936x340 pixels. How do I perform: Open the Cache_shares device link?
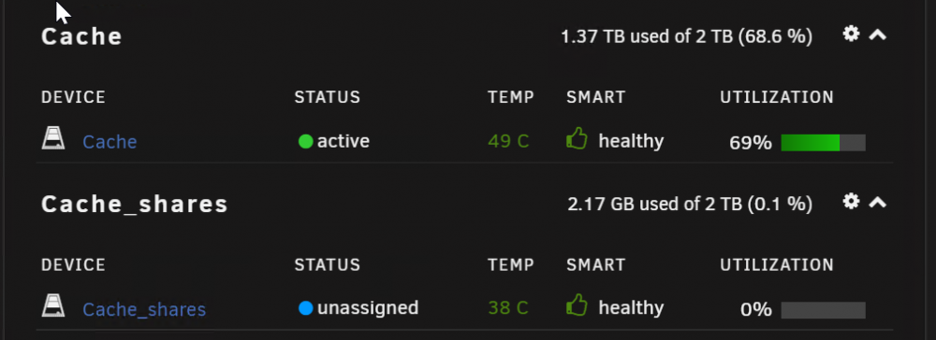click(144, 309)
